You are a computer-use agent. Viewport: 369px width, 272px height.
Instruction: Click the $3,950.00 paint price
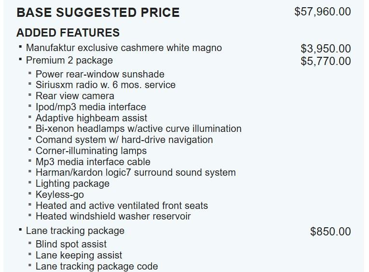(326, 49)
